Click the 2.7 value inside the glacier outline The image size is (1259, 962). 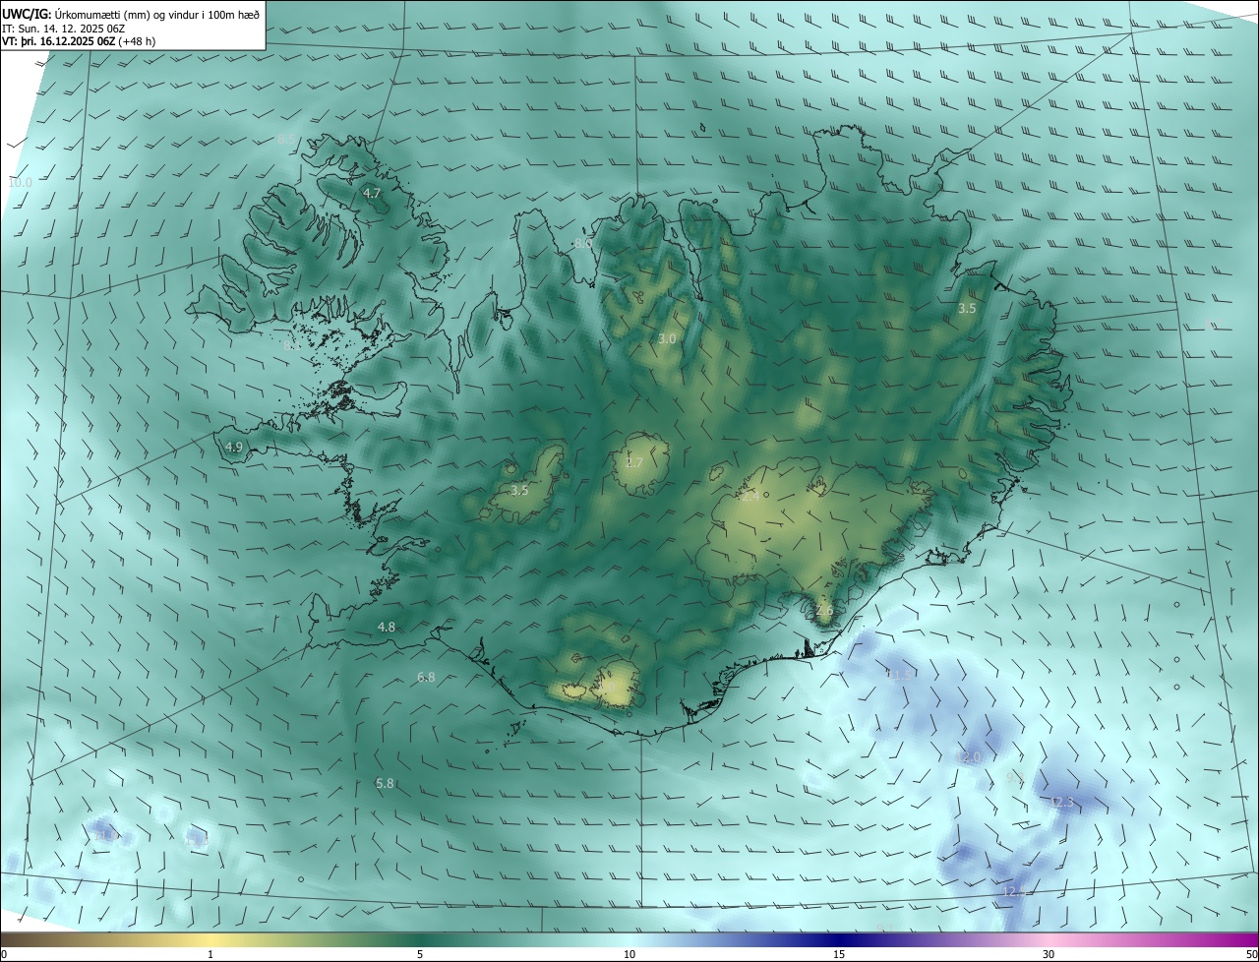click(x=634, y=463)
